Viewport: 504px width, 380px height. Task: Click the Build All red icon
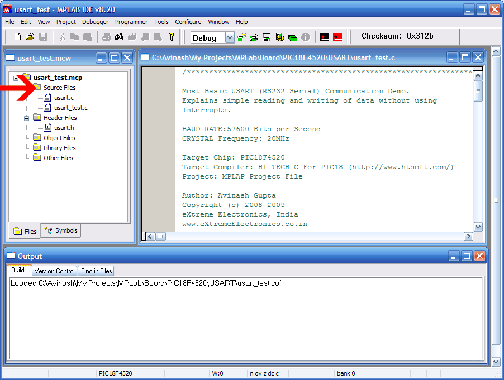[x=337, y=37]
